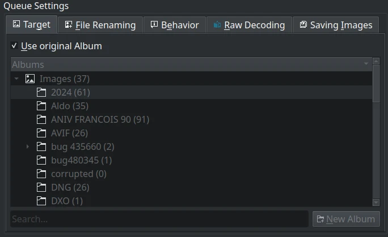Click the Raw Decoding tab icon
Viewport: 388px width, 237px height.
pos(217,25)
